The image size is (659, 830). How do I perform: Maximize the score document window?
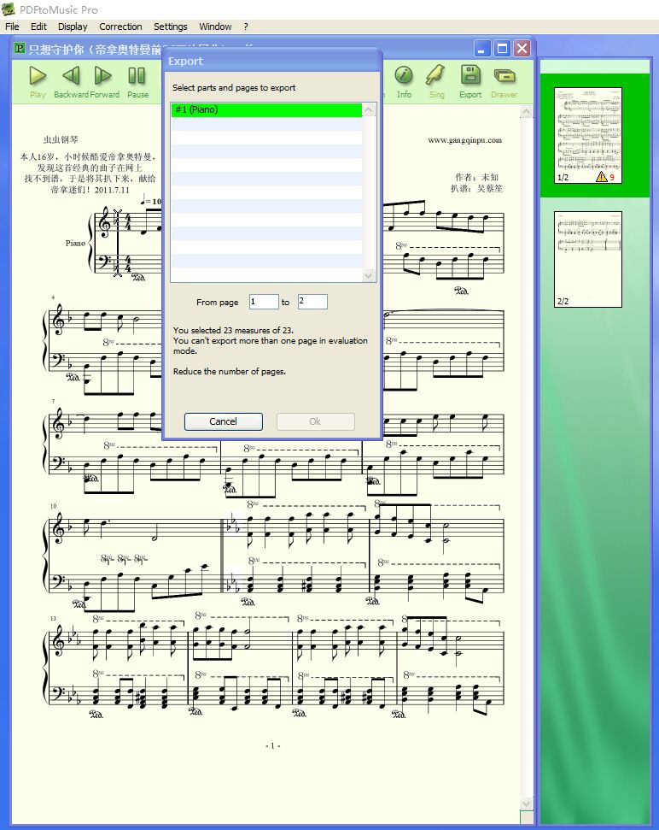pyautogui.click(x=502, y=49)
